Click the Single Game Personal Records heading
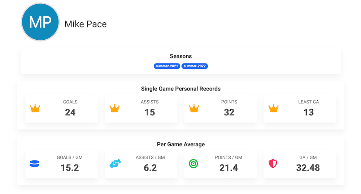Viewport: 361px width, 194px height. pos(180,89)
